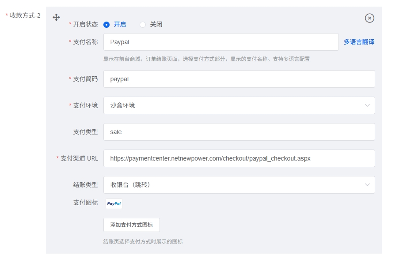Image resolution: width=399 pixels, height=262 pixels.
Task: Click the 收款方式-2 section label
Action: pos(25,15)
